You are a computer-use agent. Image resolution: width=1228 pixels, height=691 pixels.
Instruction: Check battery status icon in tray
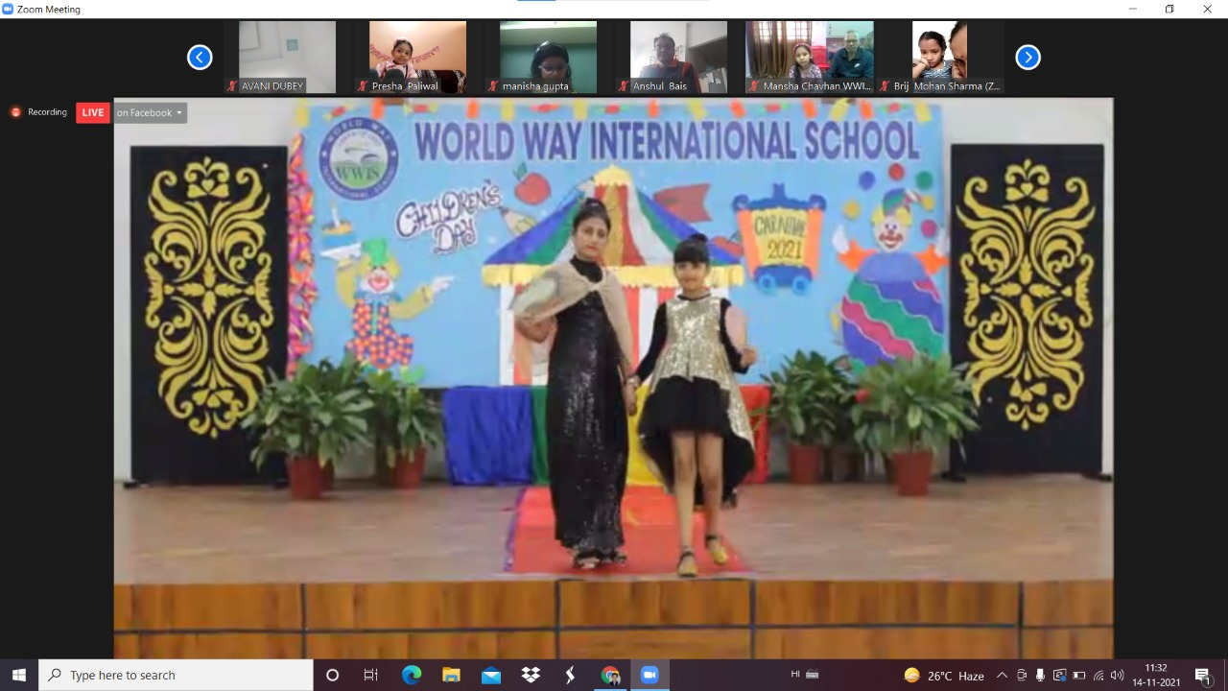click(x=1078, y=675)
